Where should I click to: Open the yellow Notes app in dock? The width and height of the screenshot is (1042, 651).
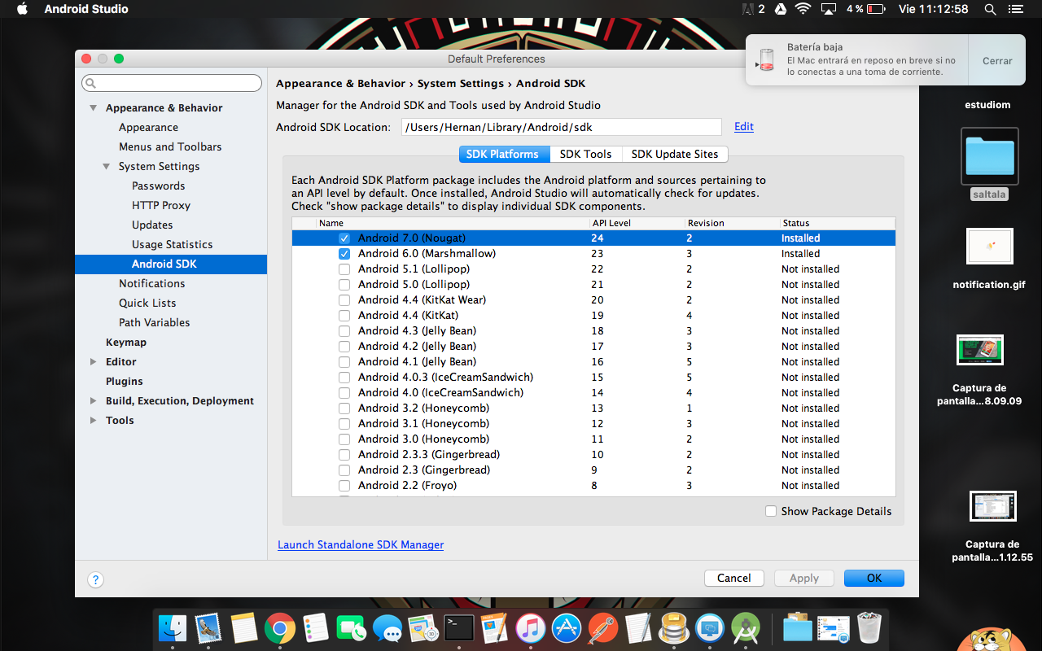(244, 627)
